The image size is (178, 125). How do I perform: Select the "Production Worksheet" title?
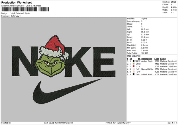click(17, 2)
